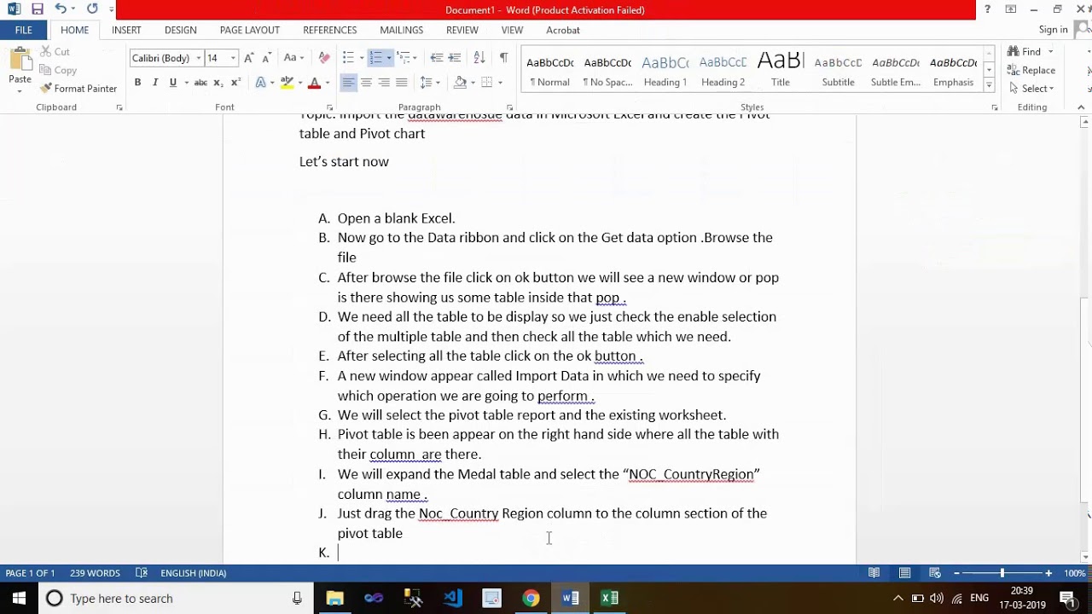1092x614 pixels.
Task: Undo the last action
Action: pyautogui.click(x=61, y=9)
